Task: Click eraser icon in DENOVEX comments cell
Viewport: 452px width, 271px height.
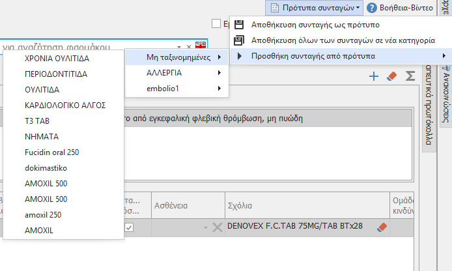Action: (x=382, y=227)
